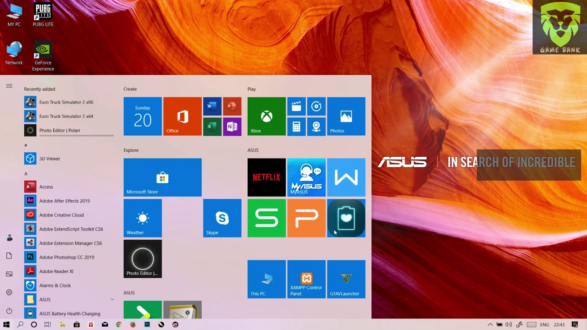Open Documents from Start sidebar
587x330 pixels.
pyautogui.click(x=9, y=256)
